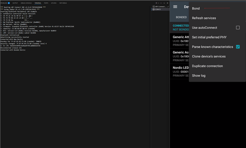The height and width of the screenshot is (148, 246).
Task: Switch to the OUTPUT panel tab
Action: tap(15, 3)
